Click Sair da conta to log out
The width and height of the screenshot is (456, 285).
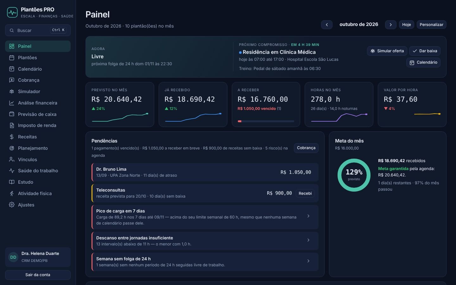tap(38, 275)
